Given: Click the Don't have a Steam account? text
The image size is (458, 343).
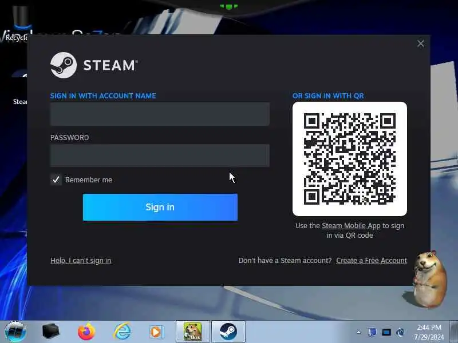Looking at the screenshot, I should (285, 261).
